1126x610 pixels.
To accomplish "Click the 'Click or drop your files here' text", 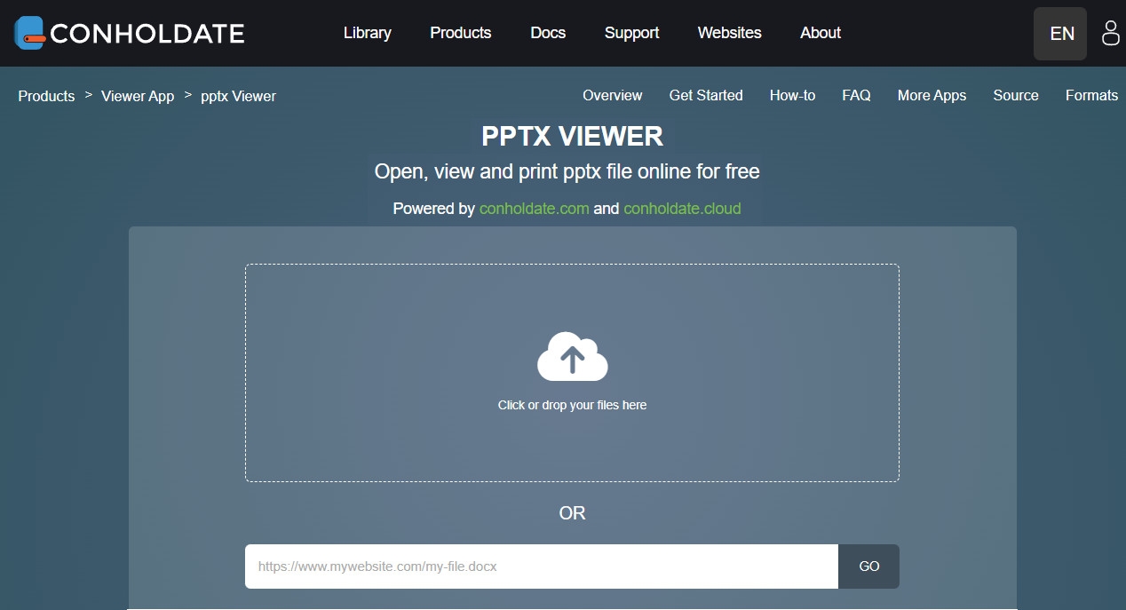I will (x=573, y=405).
